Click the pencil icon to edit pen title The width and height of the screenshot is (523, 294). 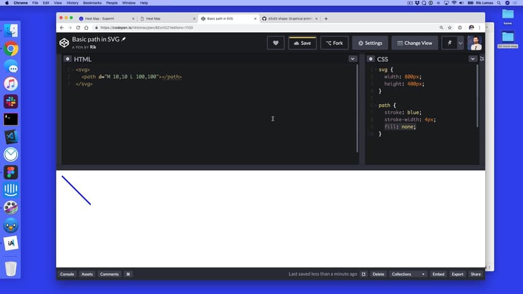124,39
